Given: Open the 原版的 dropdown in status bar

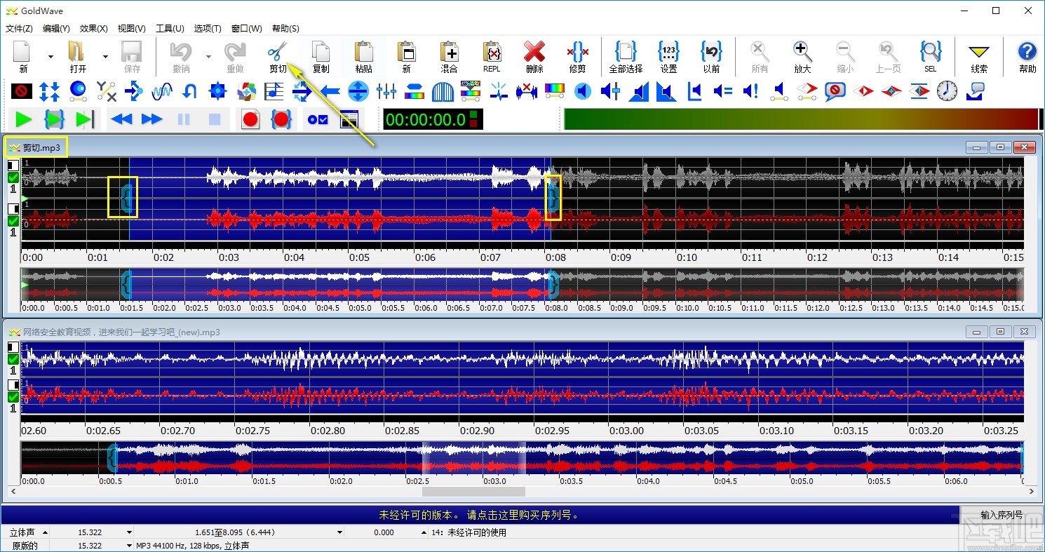Looking at the screenshot, I should tap(130, 546).
